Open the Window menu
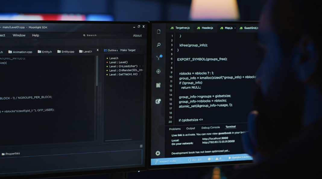322x179 pixels. (x=19, y=35)
